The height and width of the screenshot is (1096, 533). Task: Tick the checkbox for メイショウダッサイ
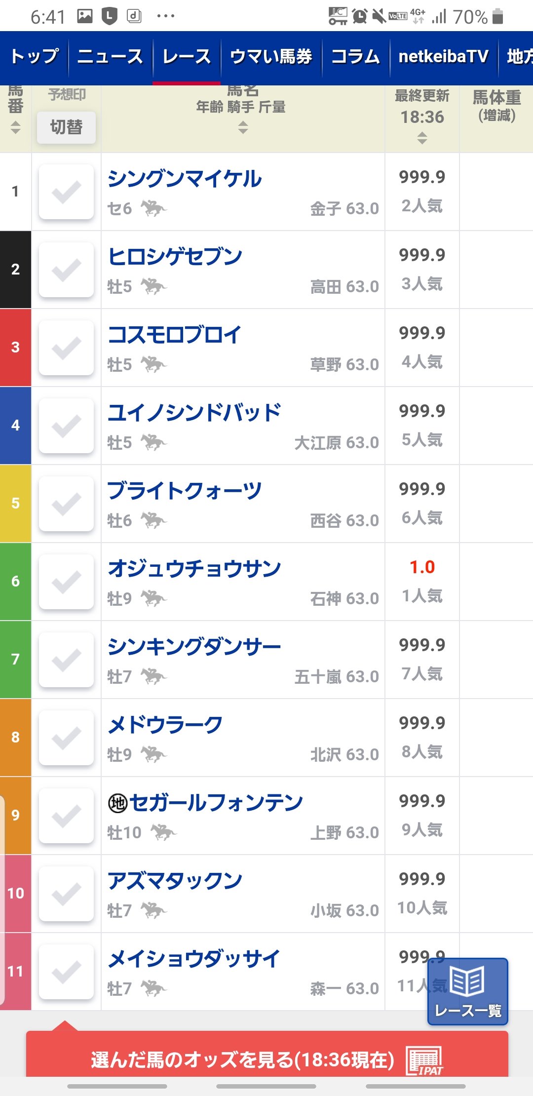pyautogui.click(x=66, y=972)
